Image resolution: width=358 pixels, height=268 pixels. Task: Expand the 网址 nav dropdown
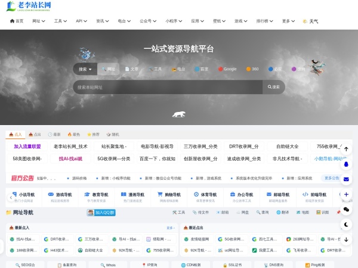click(x=39, y=21)
